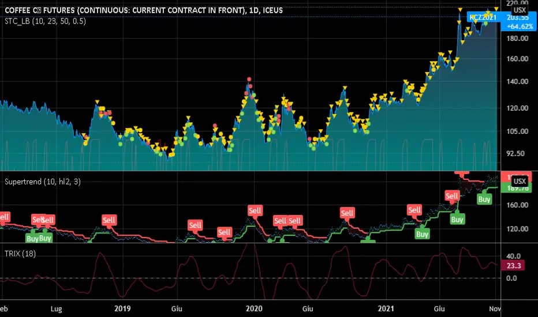The image size is (538, 317).
Task: Click the yellow triangle at top-right price high
Action: 496,8
